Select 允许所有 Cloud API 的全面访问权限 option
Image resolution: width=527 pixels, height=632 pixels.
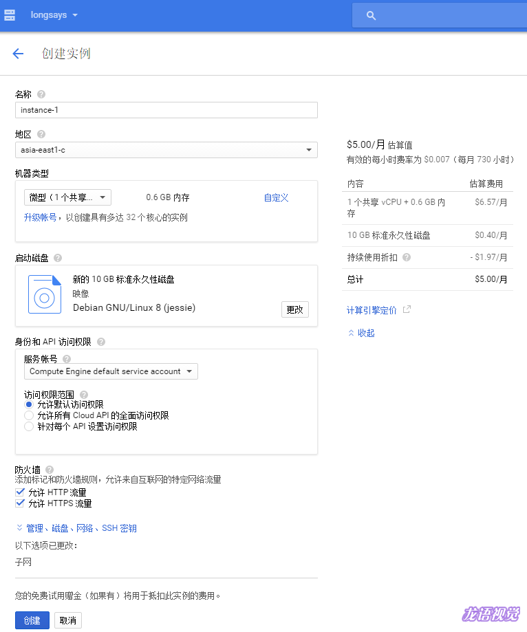(29, 415)
